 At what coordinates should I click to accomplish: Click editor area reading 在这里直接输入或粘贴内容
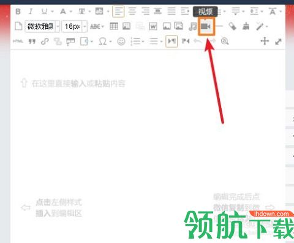click(78, 83)
